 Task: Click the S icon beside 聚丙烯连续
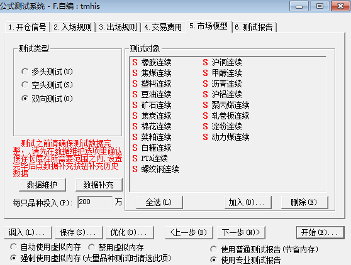206,105
